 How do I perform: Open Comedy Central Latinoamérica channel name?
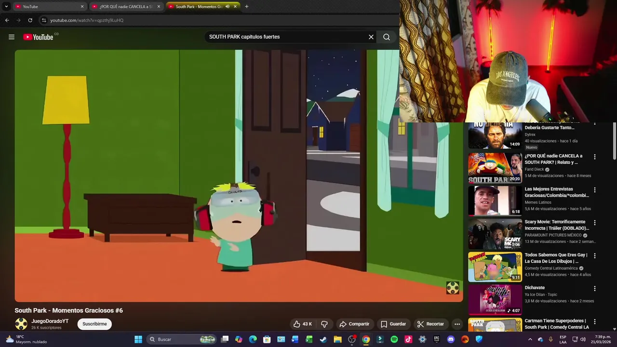click(x=551, y=268)
